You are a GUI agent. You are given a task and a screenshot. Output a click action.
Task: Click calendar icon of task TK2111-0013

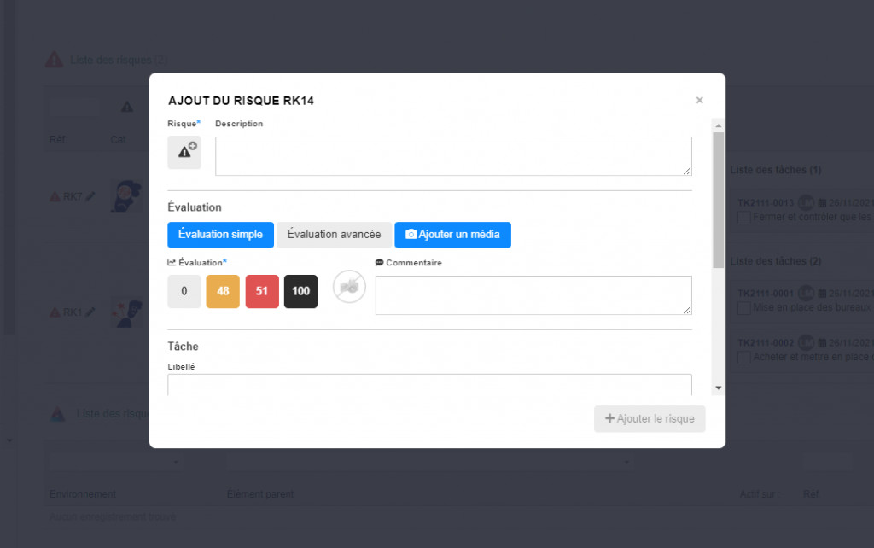[822, 203]
